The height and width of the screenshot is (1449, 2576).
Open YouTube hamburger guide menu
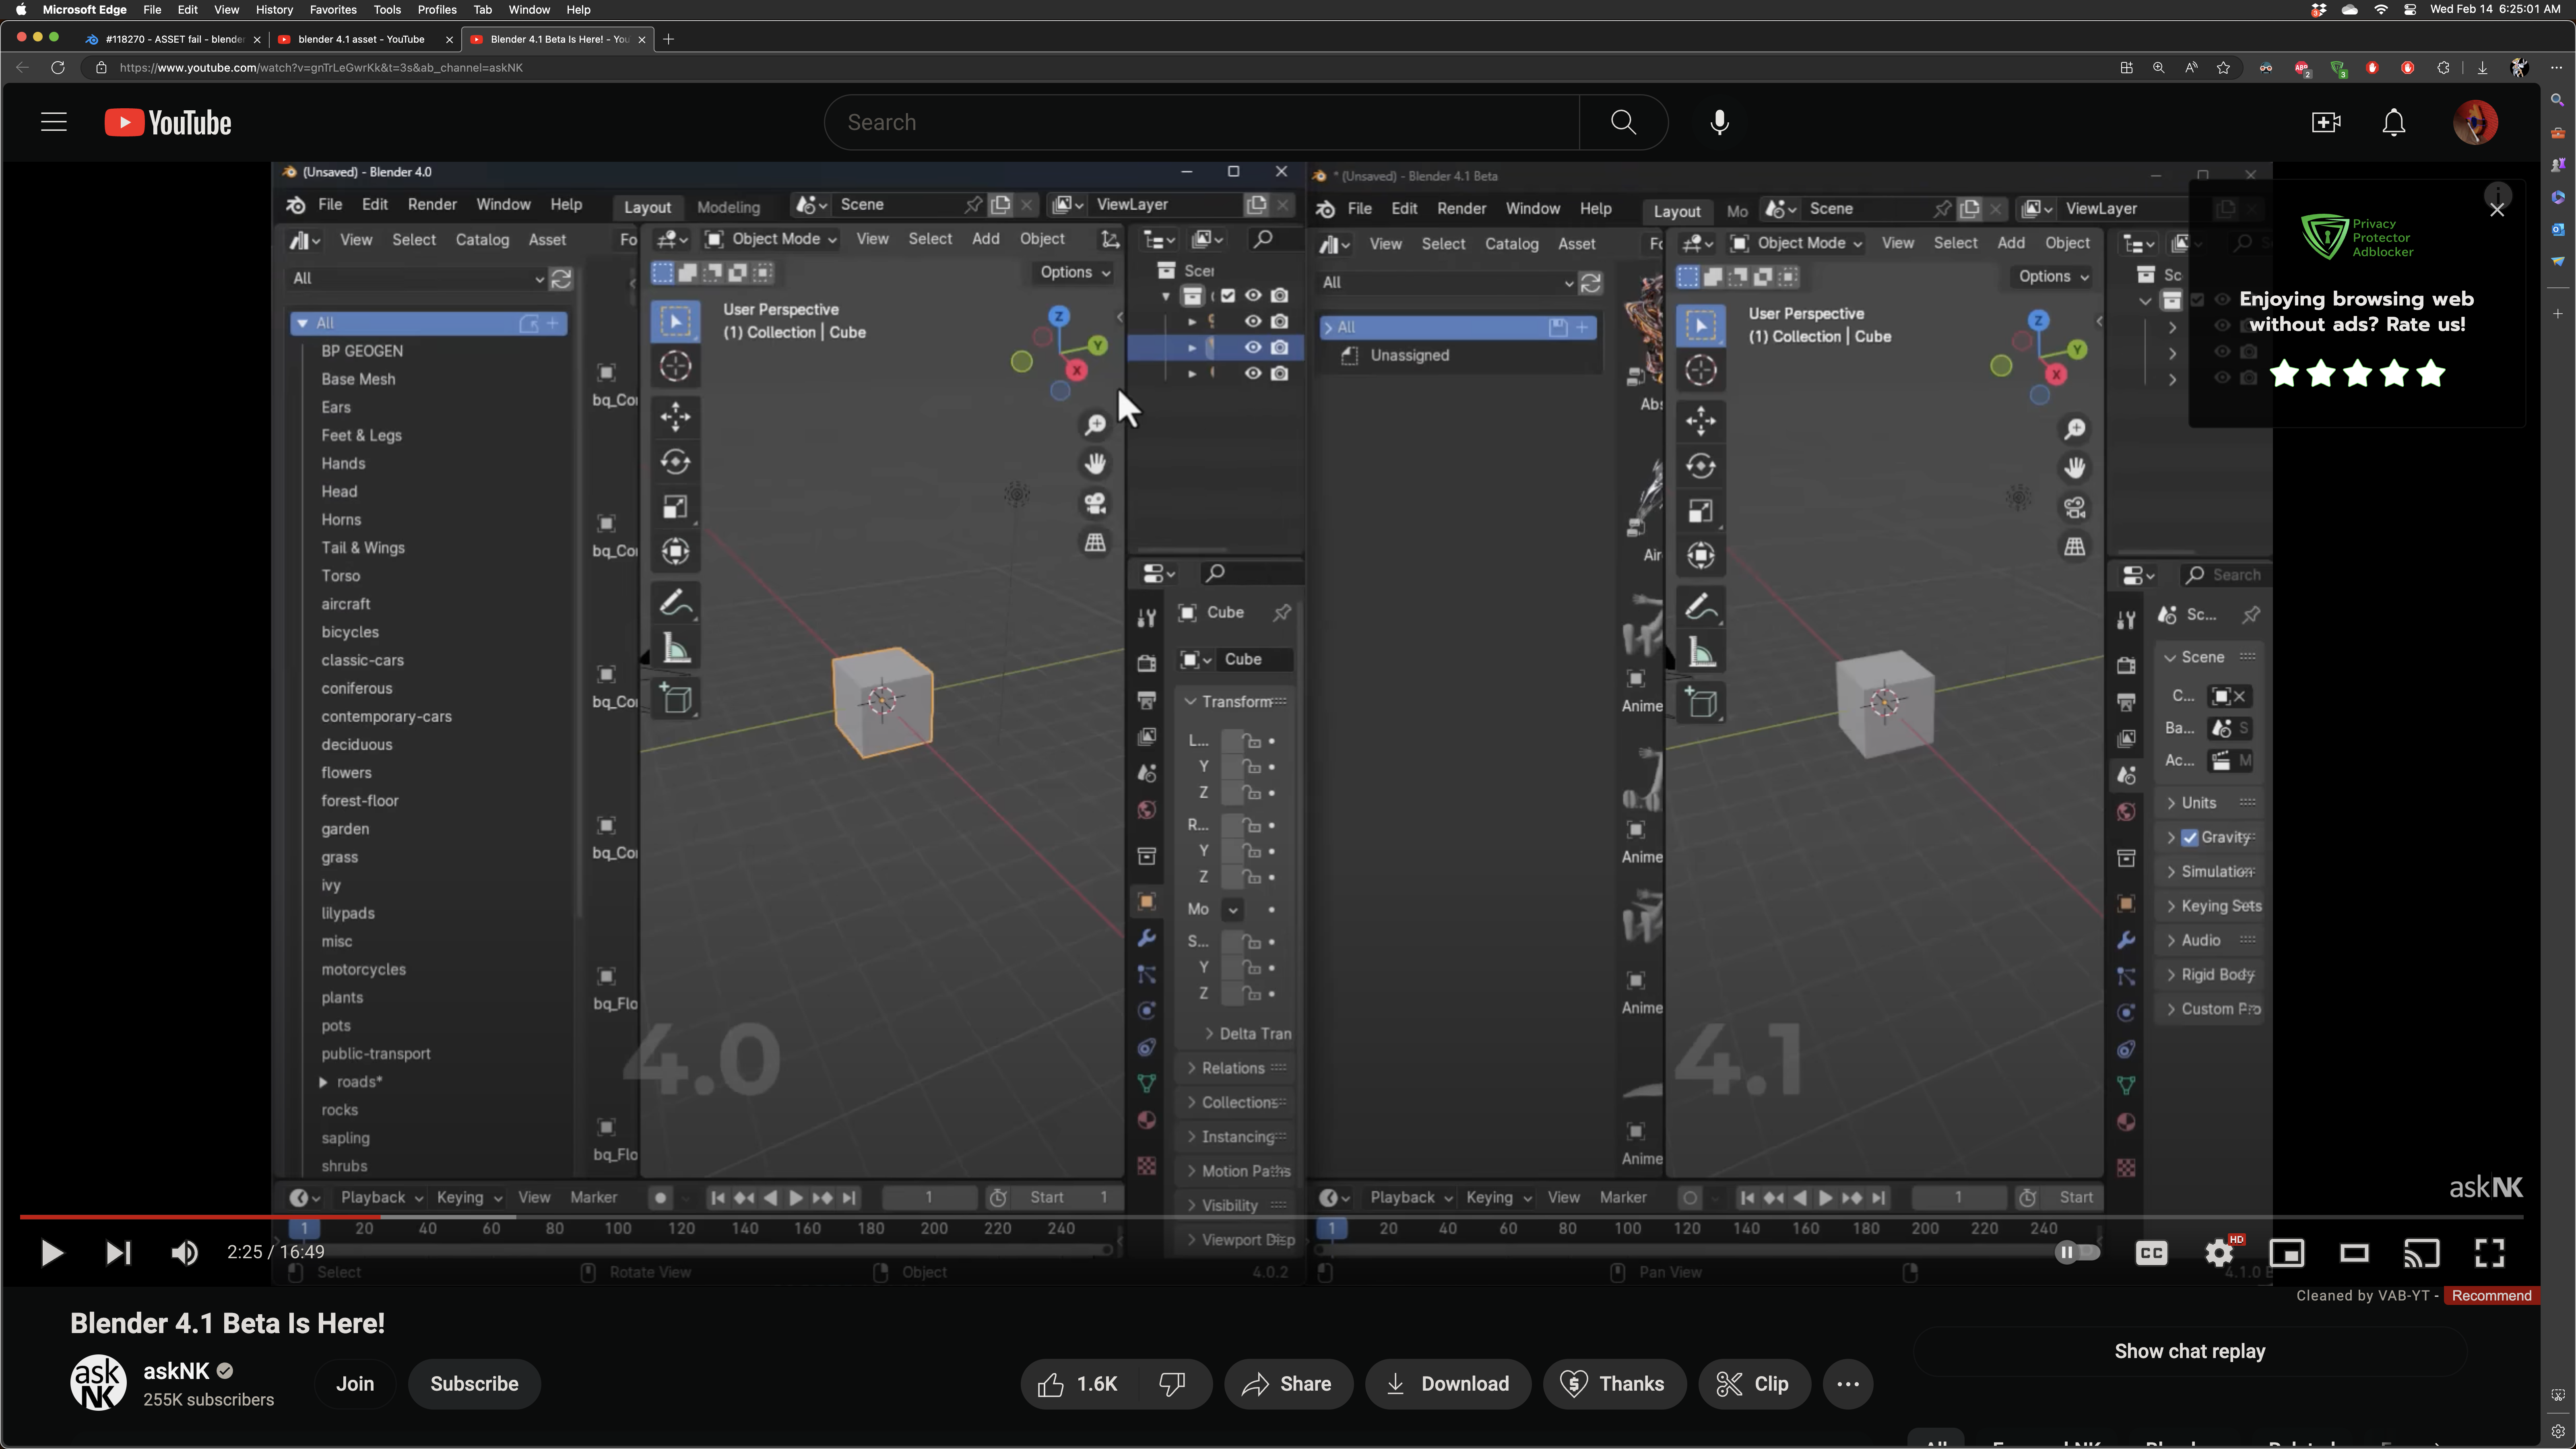[x=54, y=122]
